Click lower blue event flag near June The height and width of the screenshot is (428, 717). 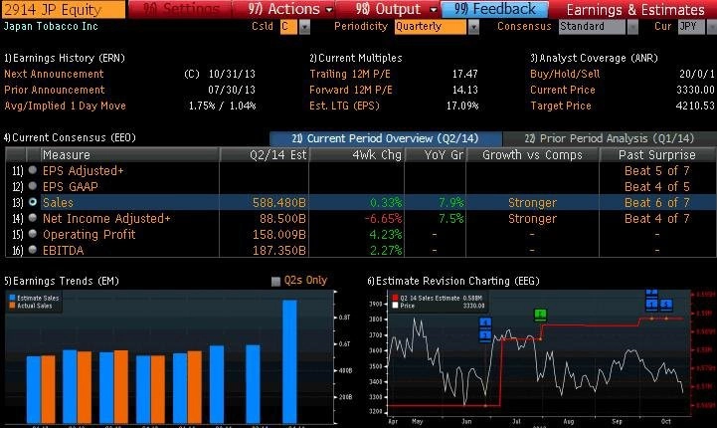click(x=485, y=335)
